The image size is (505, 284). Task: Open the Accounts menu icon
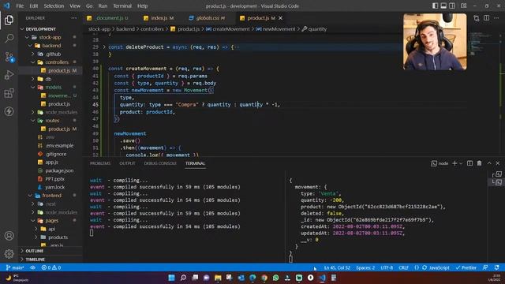coord(9,236)
